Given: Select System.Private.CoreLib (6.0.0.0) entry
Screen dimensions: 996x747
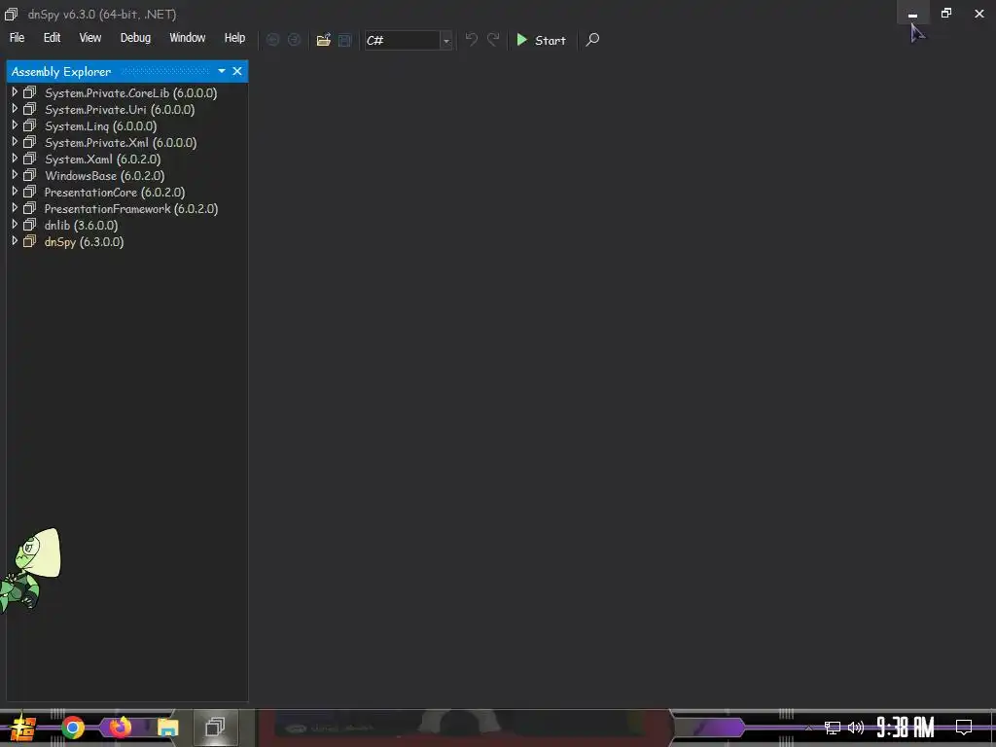Looking at the screenshot, I should point(131,92).
